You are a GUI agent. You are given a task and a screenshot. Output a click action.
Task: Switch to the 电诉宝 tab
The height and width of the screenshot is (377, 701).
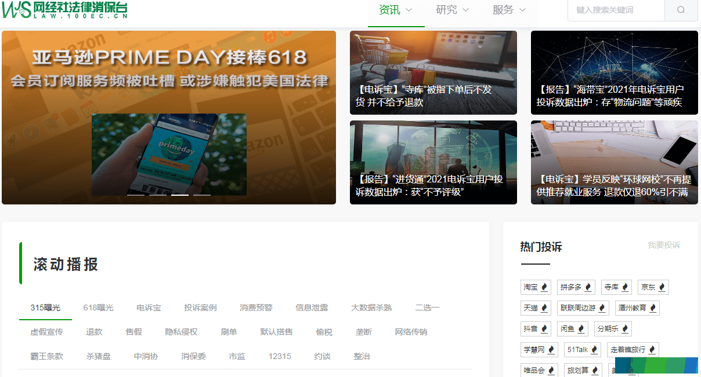click(x=149, y=308)
